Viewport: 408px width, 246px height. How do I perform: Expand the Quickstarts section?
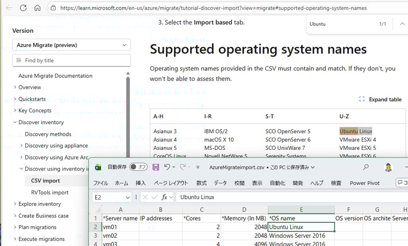[15, 99]
